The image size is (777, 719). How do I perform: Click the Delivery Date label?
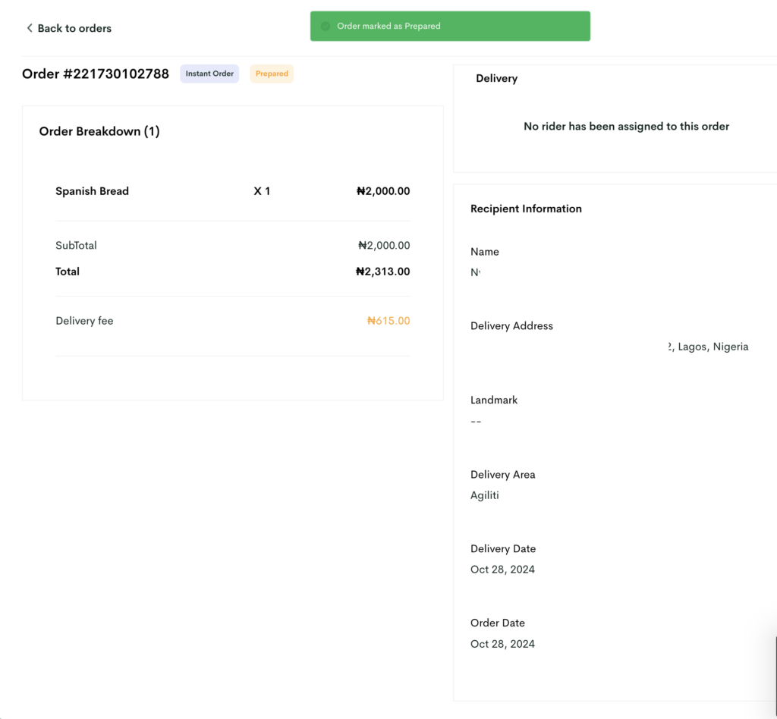(503, 548)
